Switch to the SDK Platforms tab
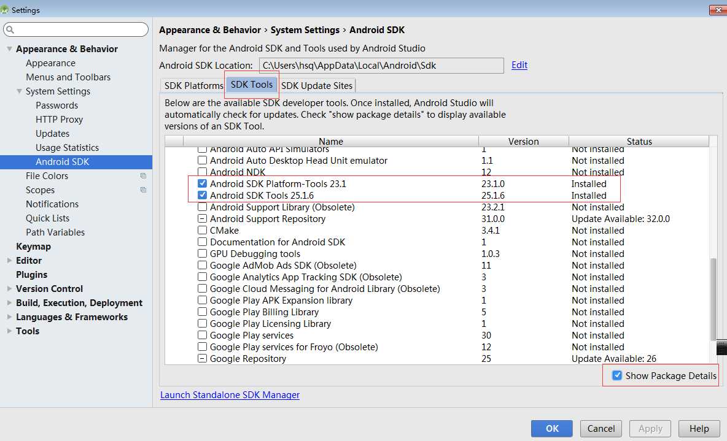The height and width of the screenshot is (441, 727). 193,86
